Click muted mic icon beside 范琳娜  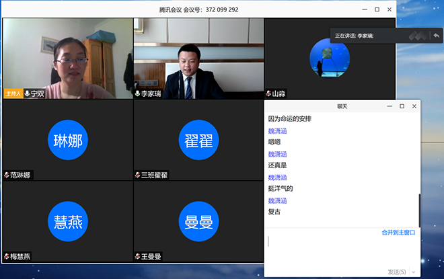(x=7, y=175)
